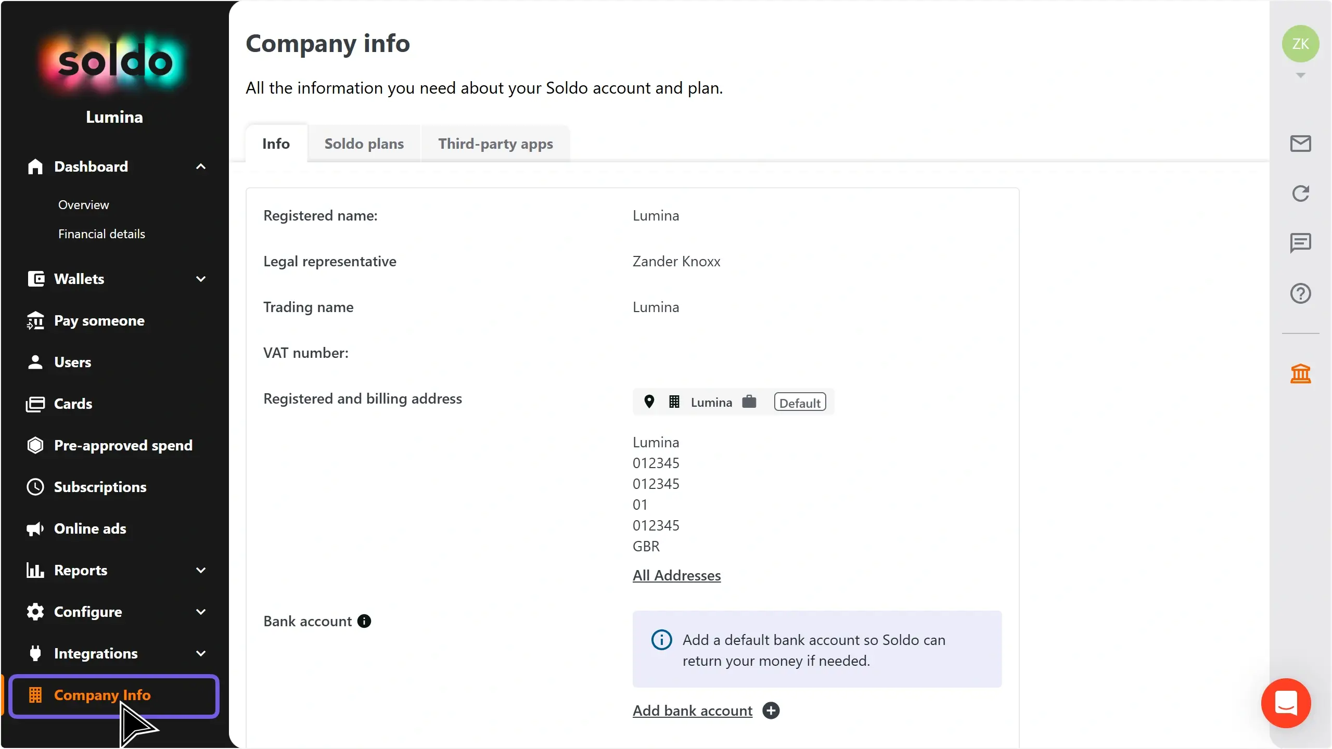
Task: Expand the Configure menu chevron
Action: (x=201, y=612)
